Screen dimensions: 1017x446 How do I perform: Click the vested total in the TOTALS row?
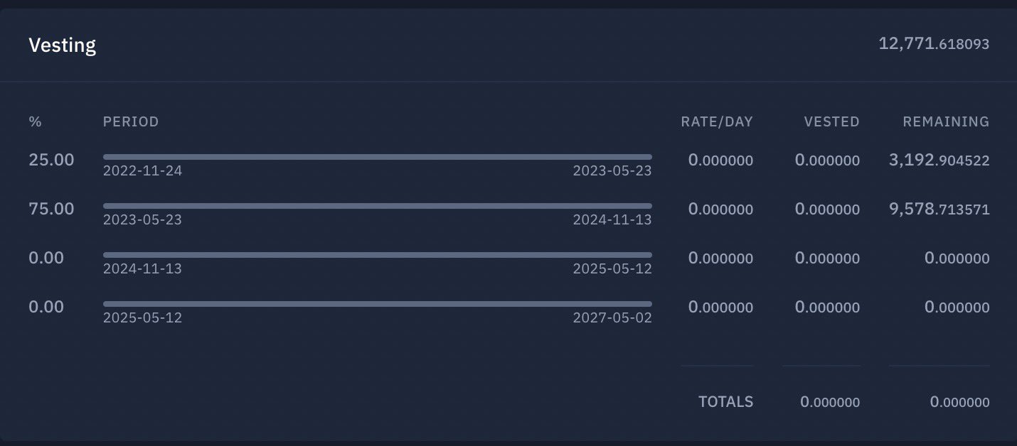click(829, 402)
